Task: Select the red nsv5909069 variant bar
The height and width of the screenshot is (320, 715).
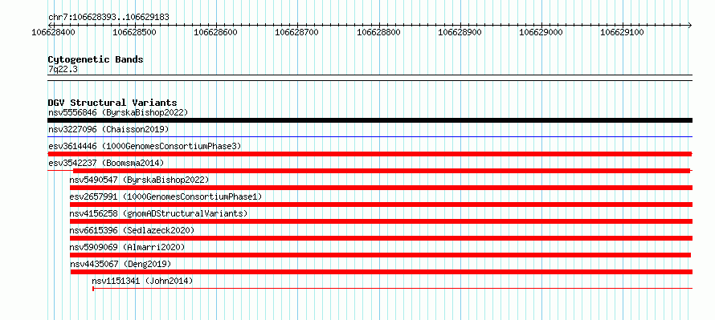Action: [380, 255]
